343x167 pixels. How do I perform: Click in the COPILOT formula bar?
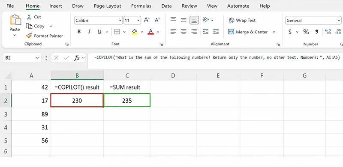pyautogui.click(x=215, y=61)
